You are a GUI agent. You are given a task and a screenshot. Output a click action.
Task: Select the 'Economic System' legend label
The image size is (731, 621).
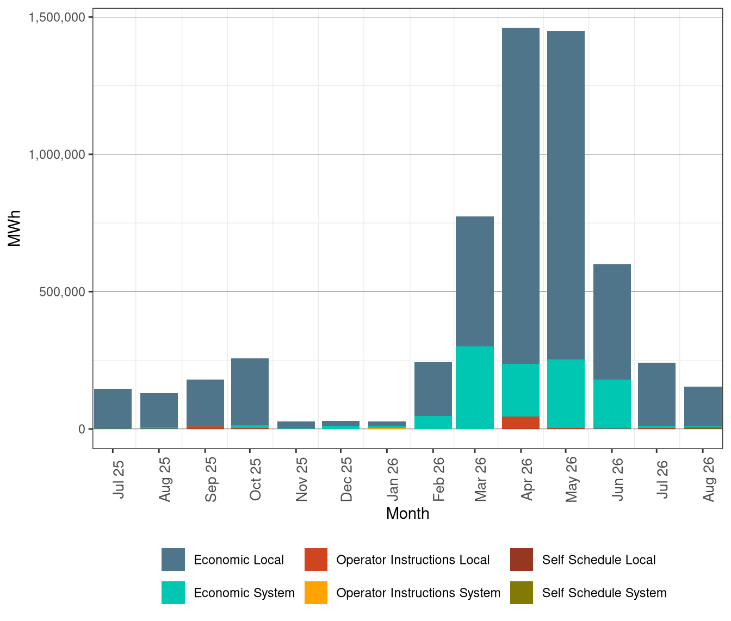(x=244, y=593)
